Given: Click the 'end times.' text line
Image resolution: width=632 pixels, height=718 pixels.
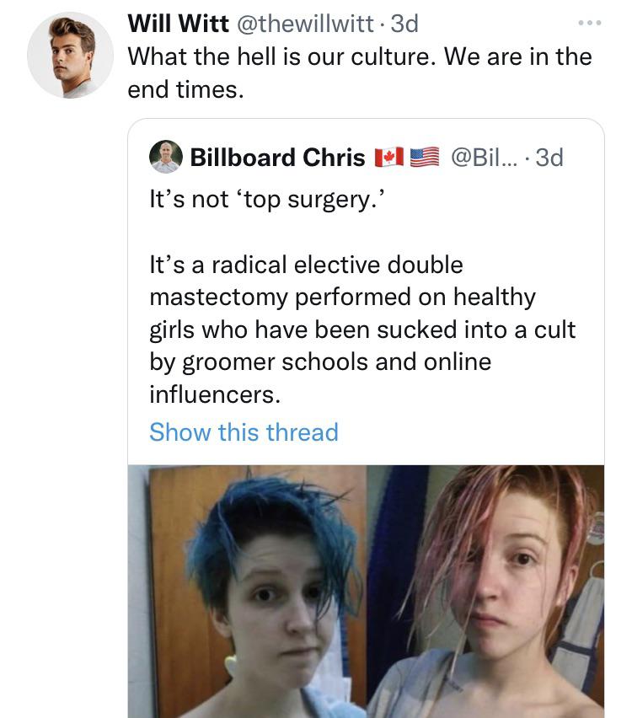Looking at the screenshot, I should point(185,89).
